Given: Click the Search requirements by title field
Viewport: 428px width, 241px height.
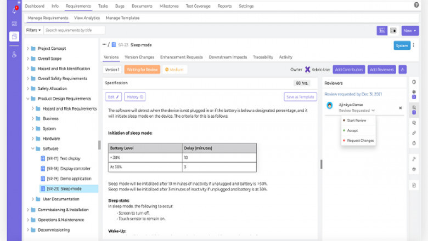Looking at the screenshot, I should [74, 30].
